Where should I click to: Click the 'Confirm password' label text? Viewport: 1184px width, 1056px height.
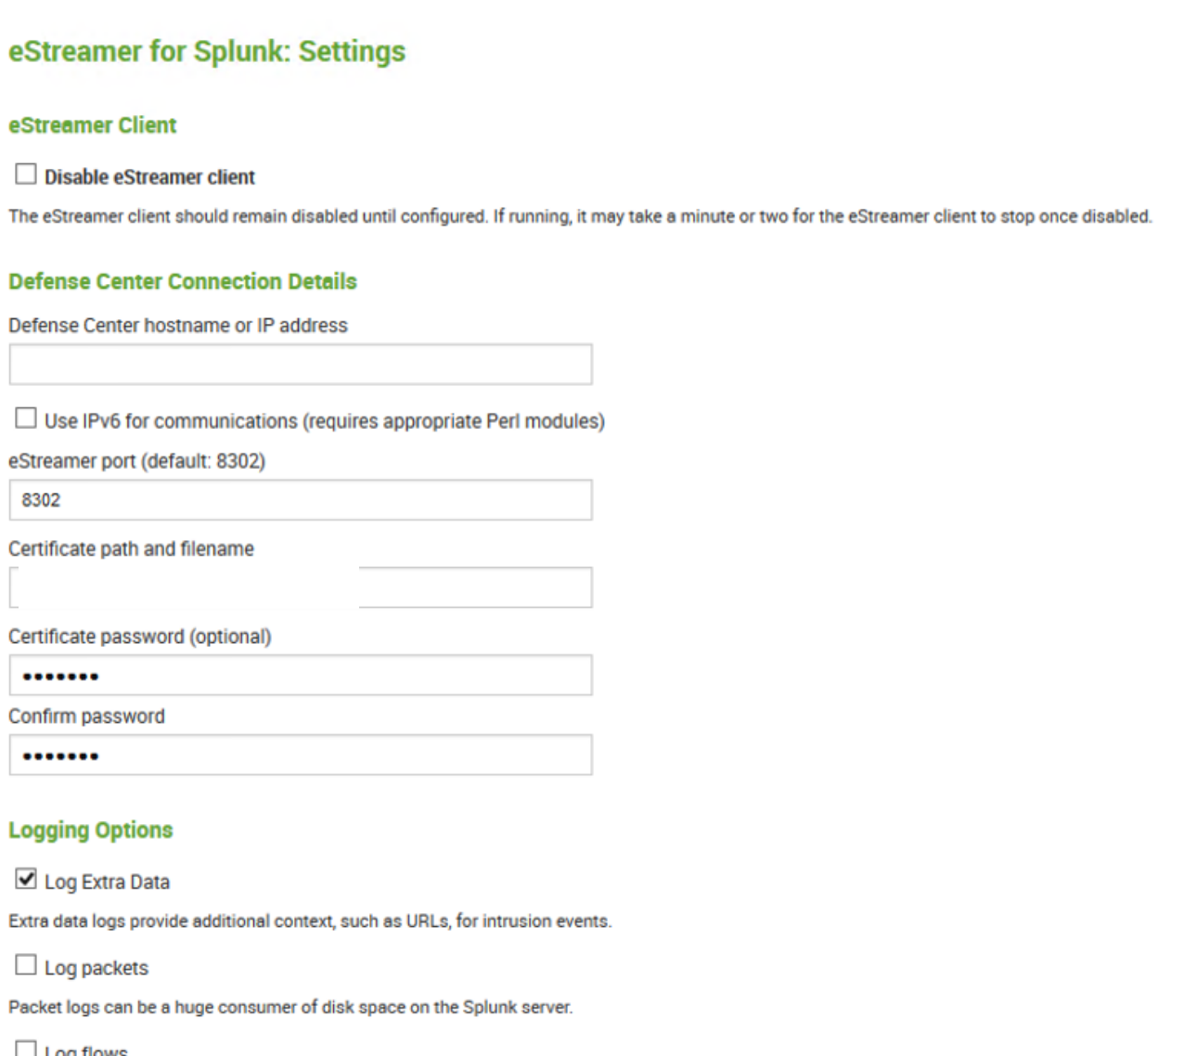tap(87, 716)
